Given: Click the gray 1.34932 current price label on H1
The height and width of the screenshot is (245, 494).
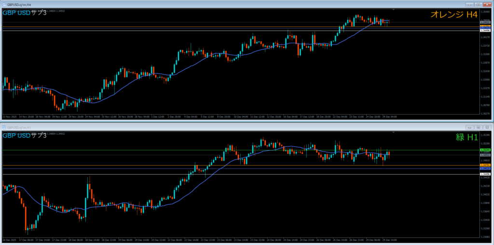Looking at the screenshot, I should [x=485, y=155].
